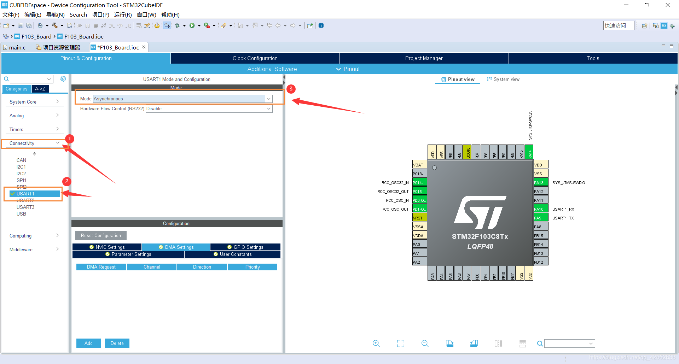
Task: Switch to A->Z view
Action: tap(40, 89)
